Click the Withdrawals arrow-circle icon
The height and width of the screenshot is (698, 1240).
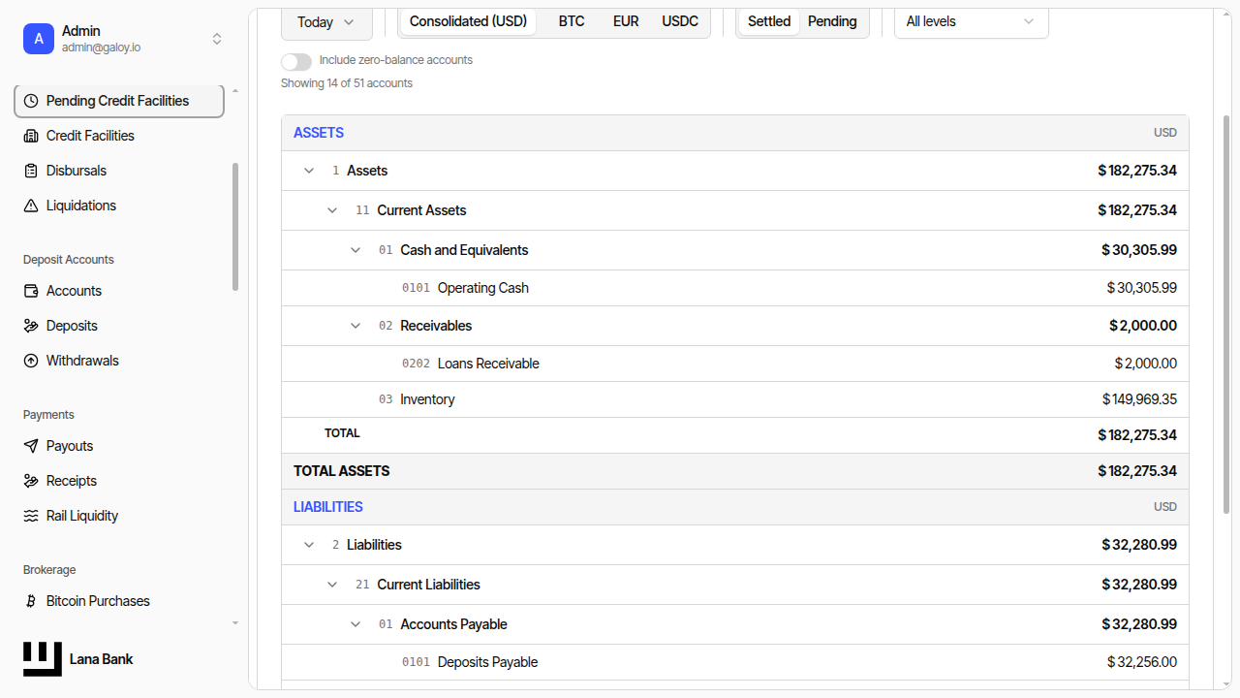pos(31,361)
